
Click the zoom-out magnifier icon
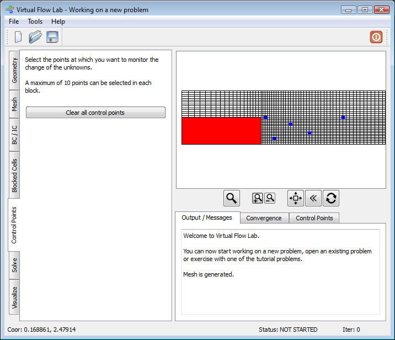pos(270,198)
